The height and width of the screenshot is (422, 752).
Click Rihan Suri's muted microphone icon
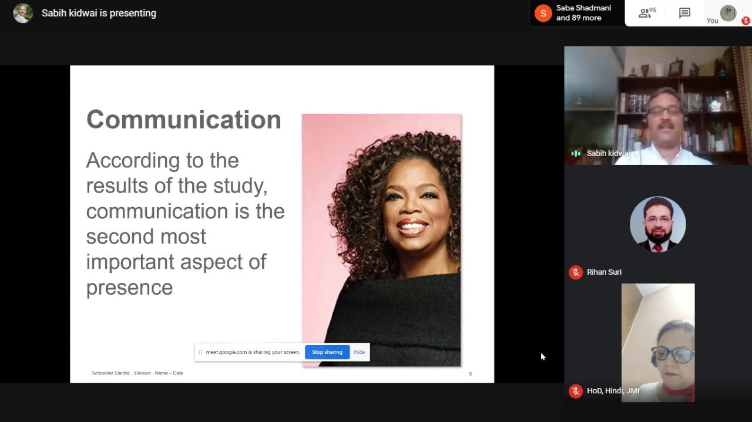coord(576,272)
